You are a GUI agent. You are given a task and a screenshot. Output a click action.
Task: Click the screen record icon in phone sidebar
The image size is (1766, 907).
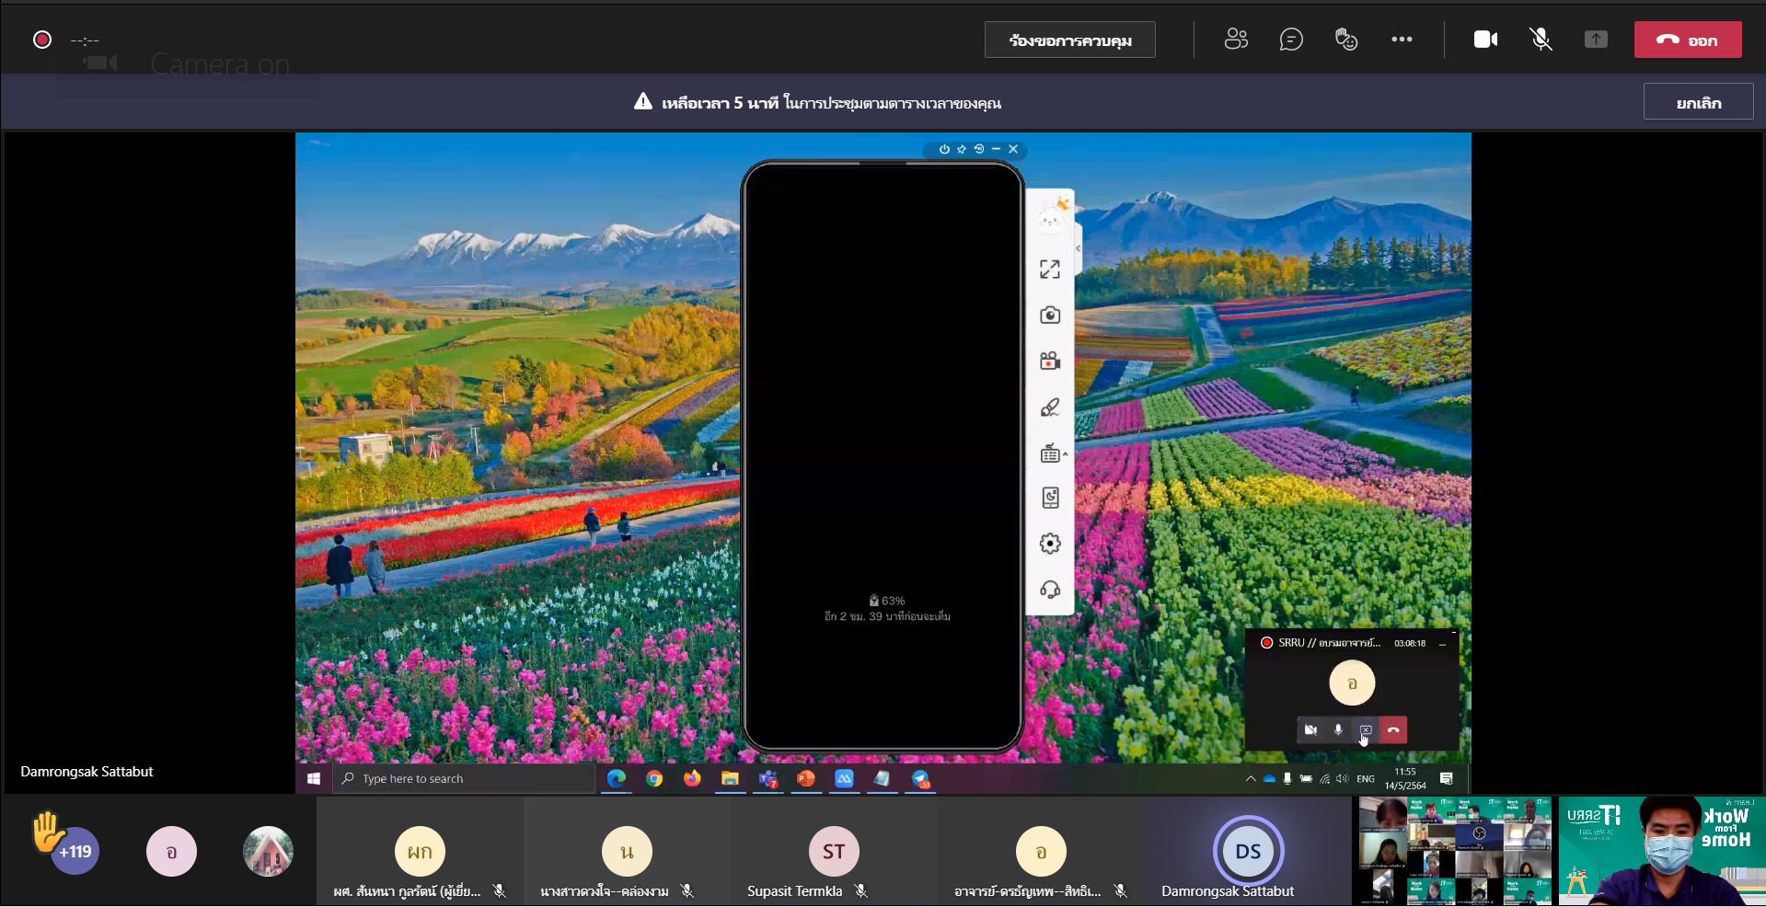pos(1050,361)
